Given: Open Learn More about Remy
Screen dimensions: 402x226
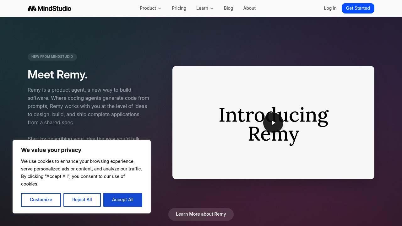Looking at the screenshot, I should pos(201,214).
